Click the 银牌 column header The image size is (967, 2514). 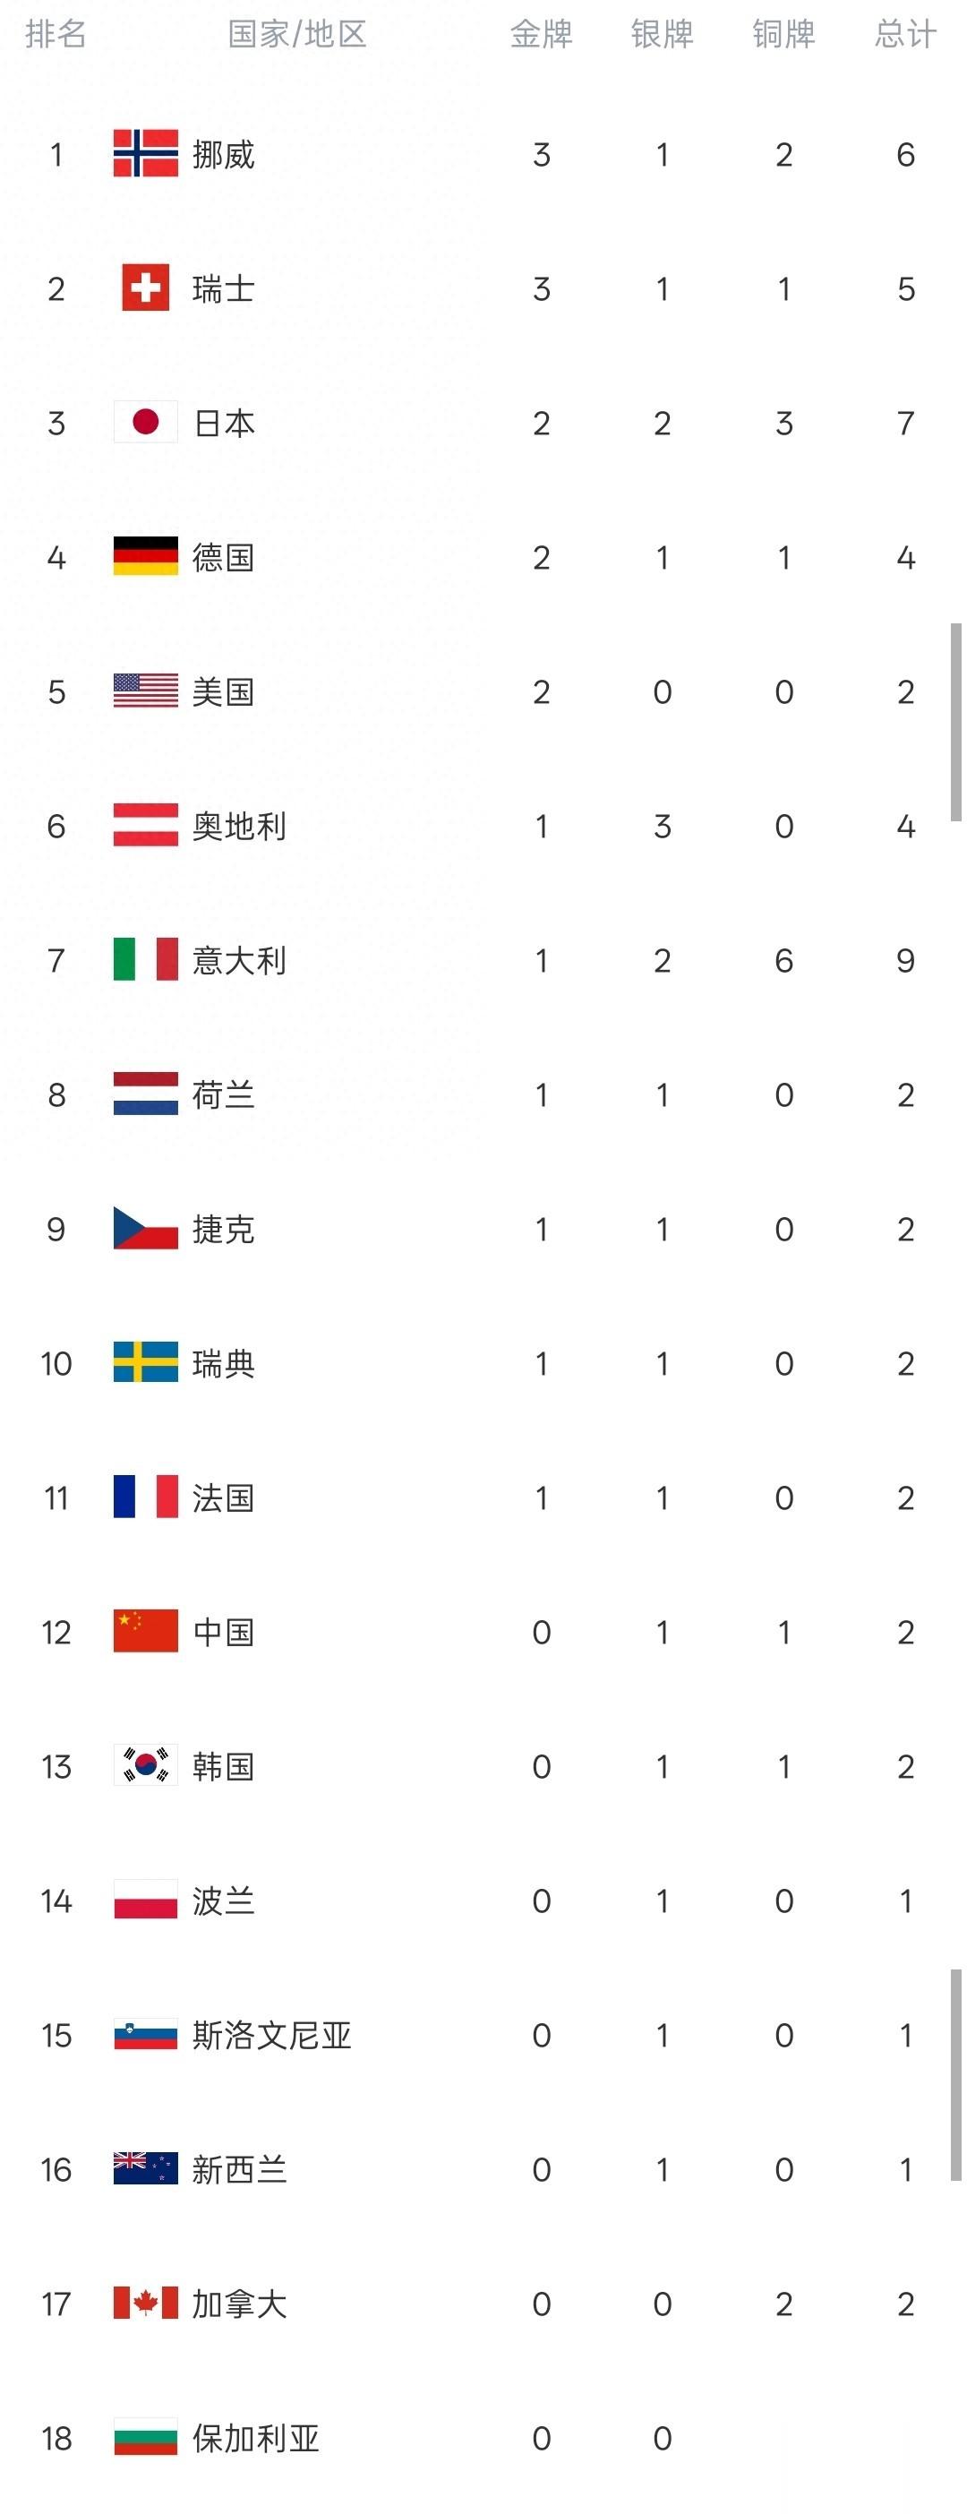[x=662, y=34]
